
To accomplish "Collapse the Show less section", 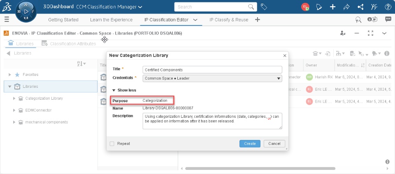I will pos(124,90).
